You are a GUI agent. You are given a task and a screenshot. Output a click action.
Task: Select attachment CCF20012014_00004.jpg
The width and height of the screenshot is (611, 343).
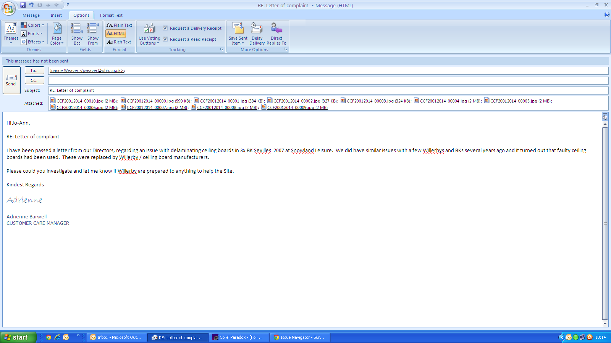click(448, 101)
